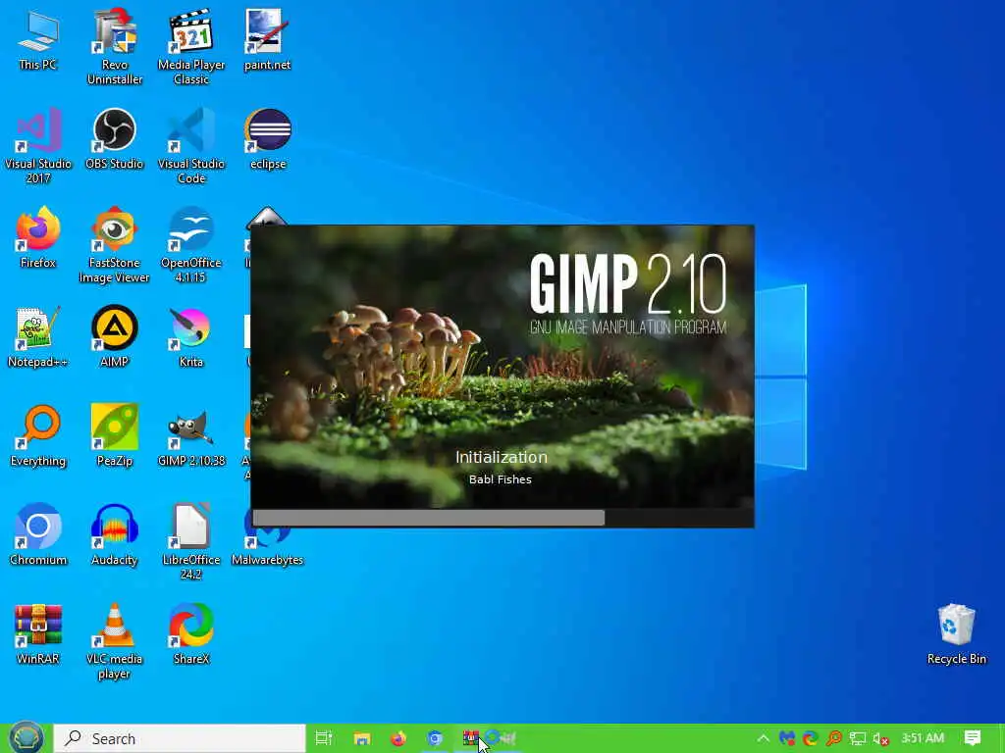Launch Revo Uninstaller shortcut
Screen dimensions: 1005x753
114,47
